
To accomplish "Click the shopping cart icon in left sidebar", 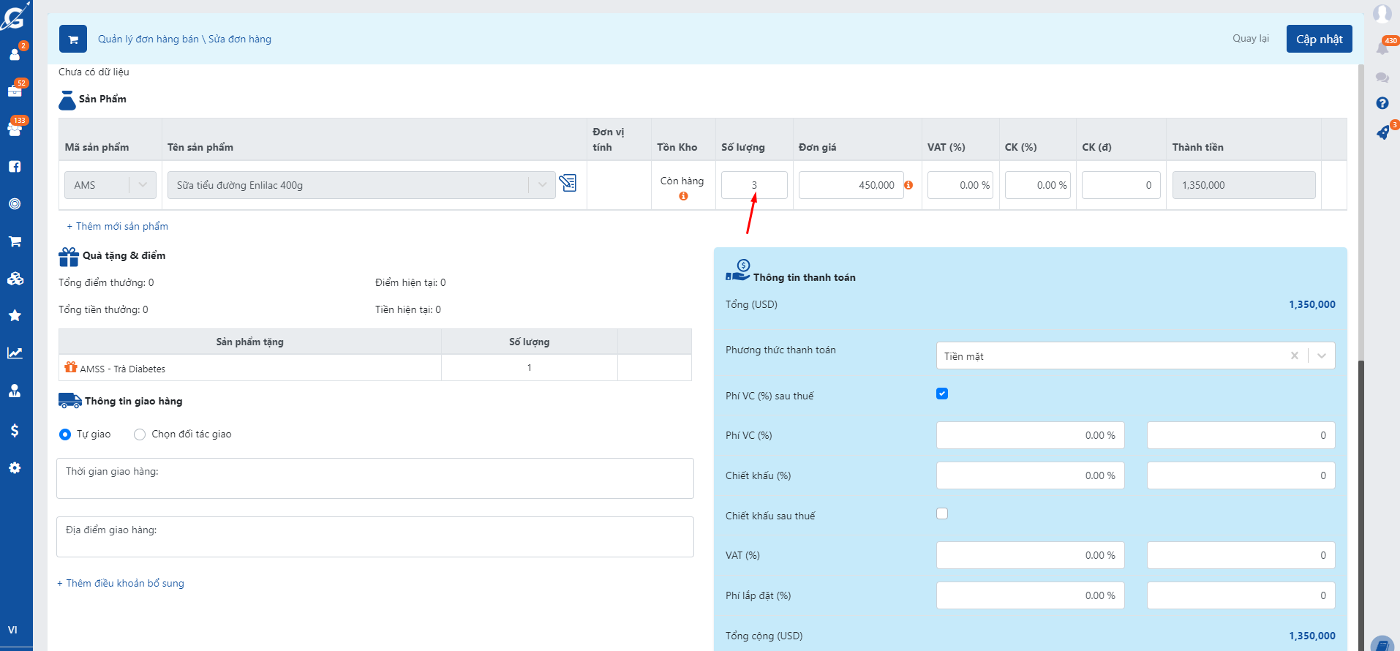I will (x=15, y=241).
